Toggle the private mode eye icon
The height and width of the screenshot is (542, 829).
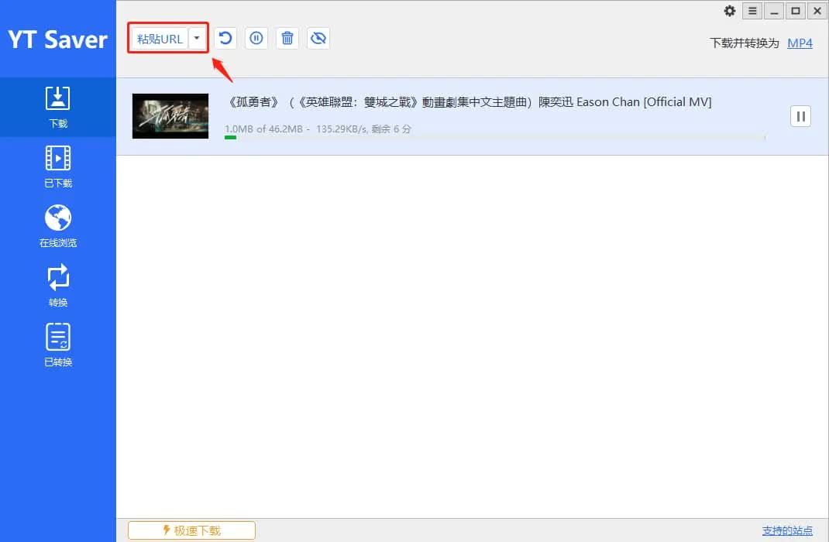point(318,38)
